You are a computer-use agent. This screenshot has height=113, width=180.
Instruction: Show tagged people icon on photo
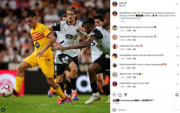3,110
